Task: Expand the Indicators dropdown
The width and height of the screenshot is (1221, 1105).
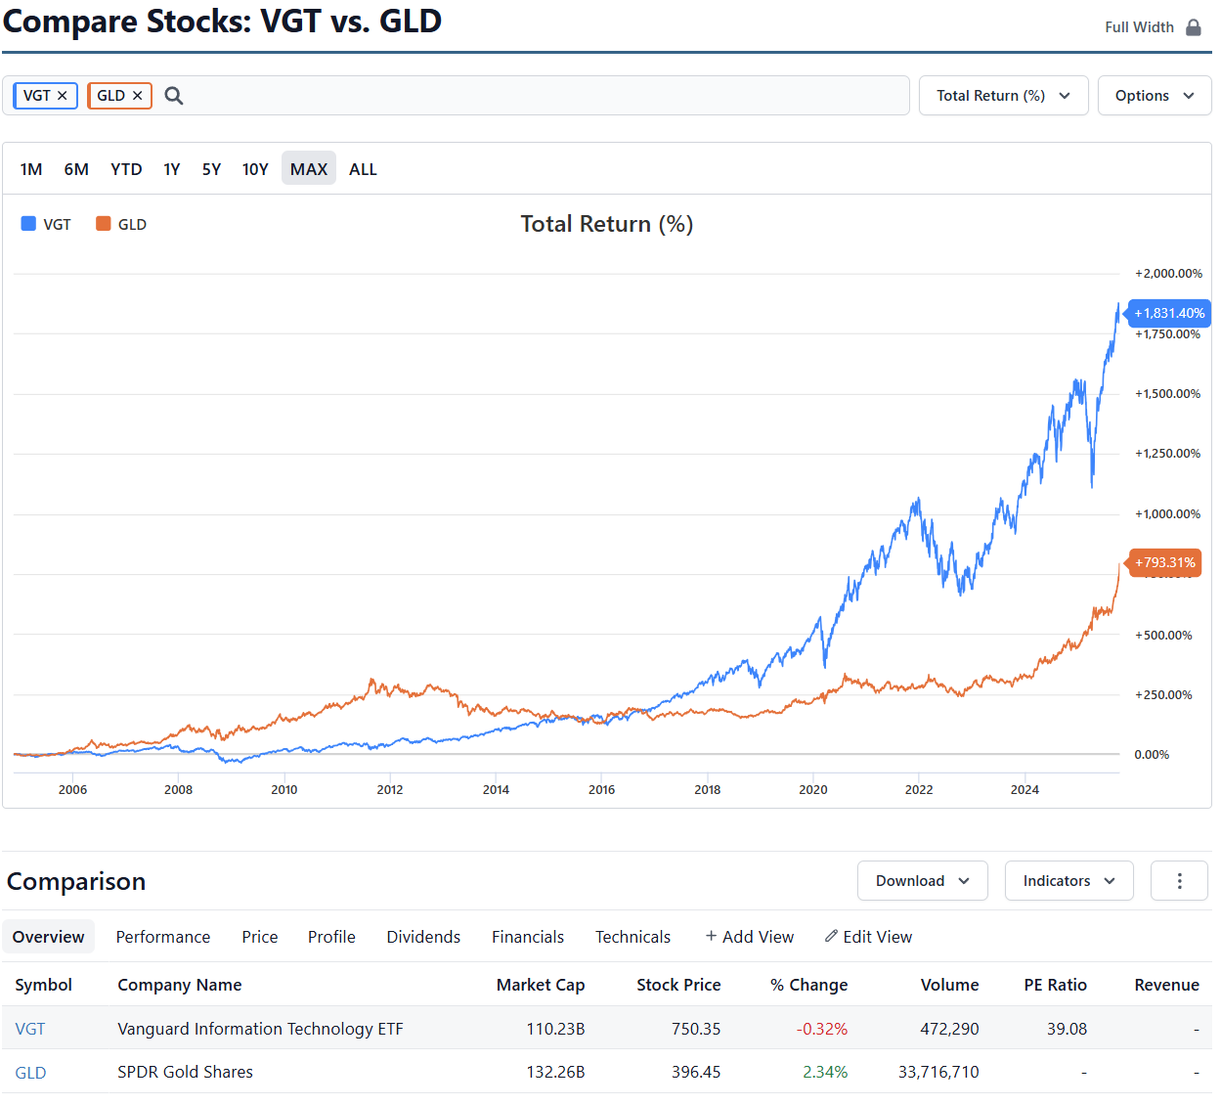Action: tap(1068, 881)
